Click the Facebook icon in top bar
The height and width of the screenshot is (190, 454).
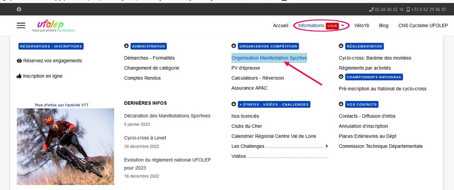pos(19,9)
